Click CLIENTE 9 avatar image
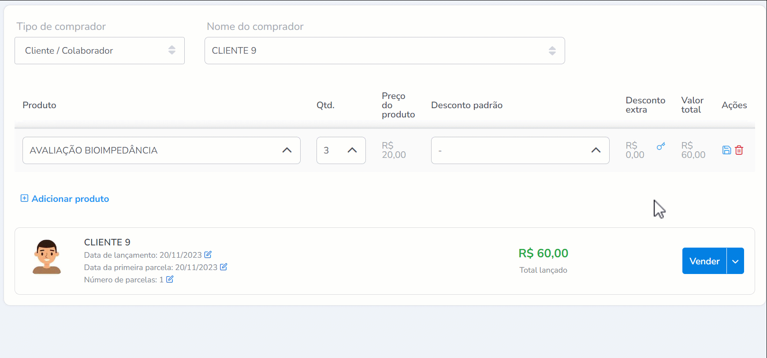Viewport: 767px width, 358px height. point(47,257)
